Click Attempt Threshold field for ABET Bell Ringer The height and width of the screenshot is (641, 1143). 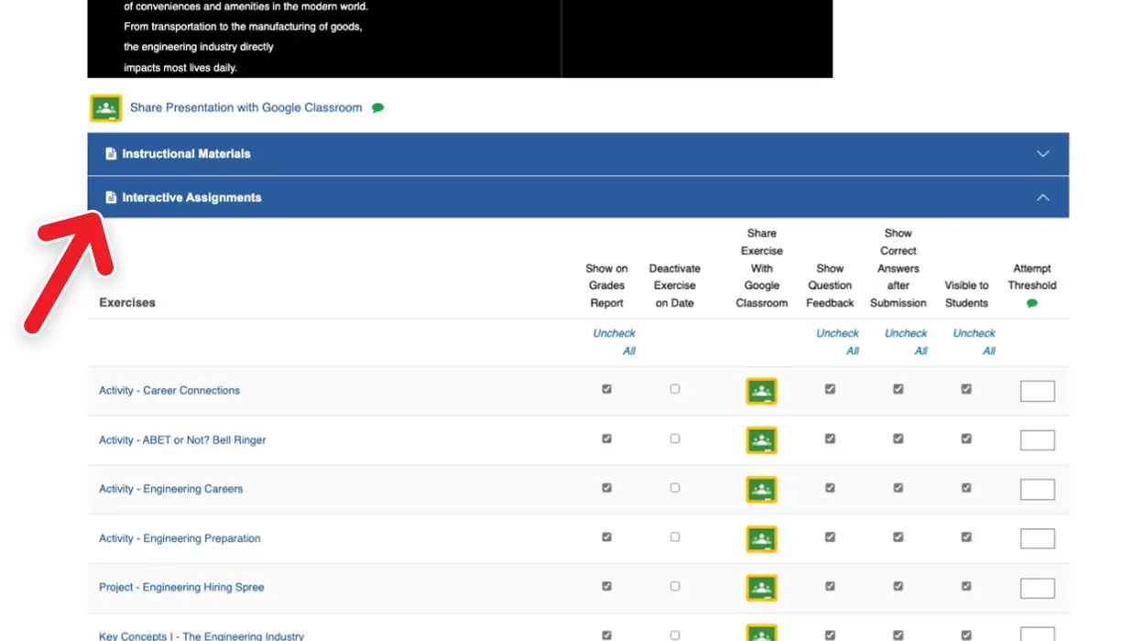1038,440
